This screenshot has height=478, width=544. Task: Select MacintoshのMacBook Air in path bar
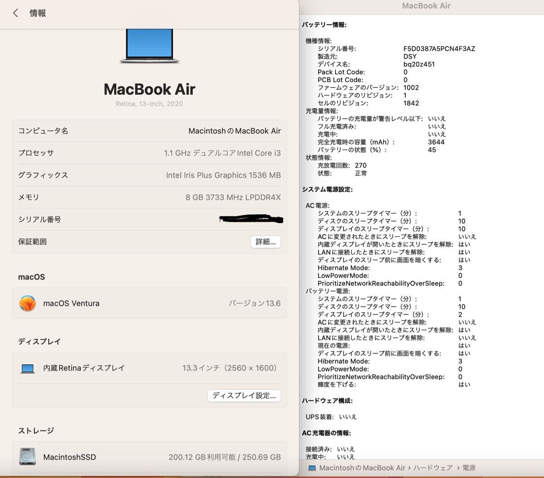pyautogui.click(x=362, y=468)
